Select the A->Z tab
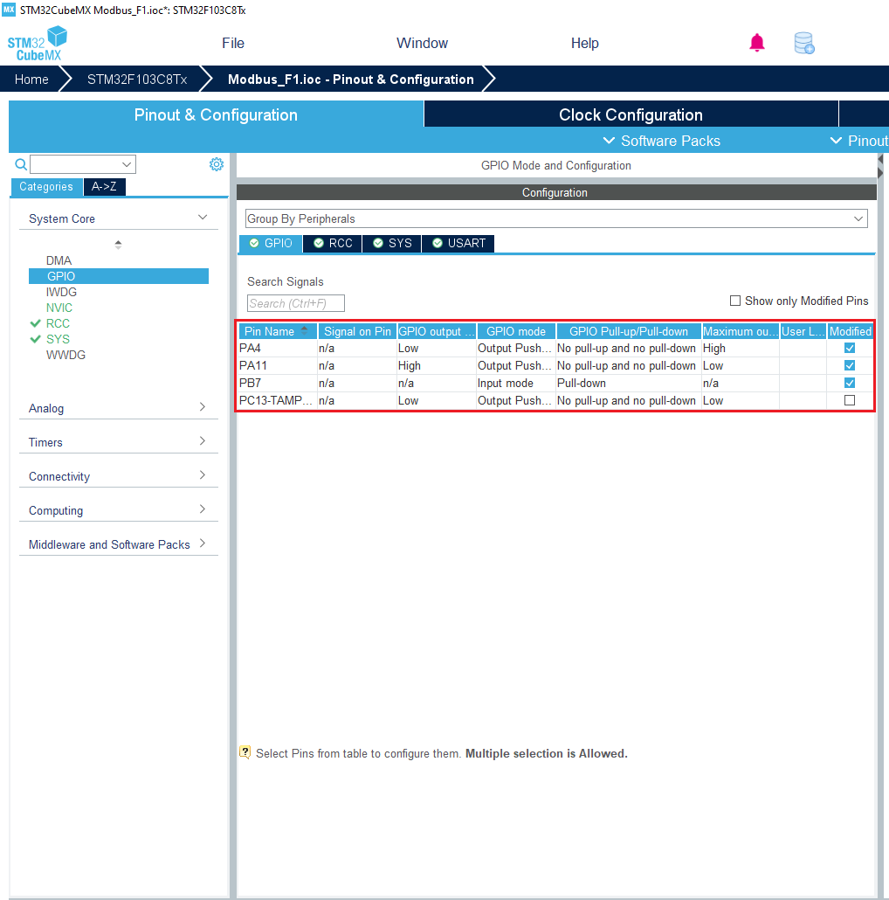The height and width of the screenshot is (900, 889). [104, 186]
